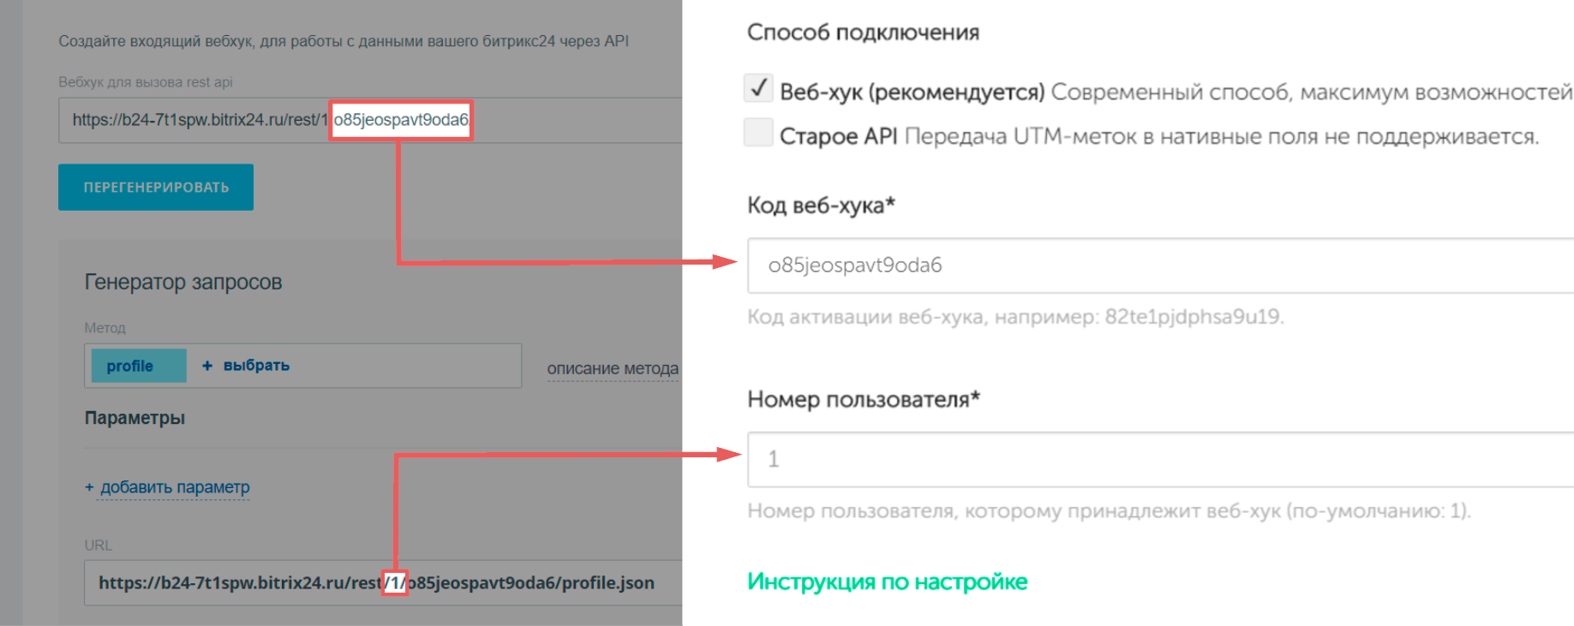This screenshot has height=626, width=1574.
Task: Focus the Код веб-хука input field
Action: tap(1157, 265)
